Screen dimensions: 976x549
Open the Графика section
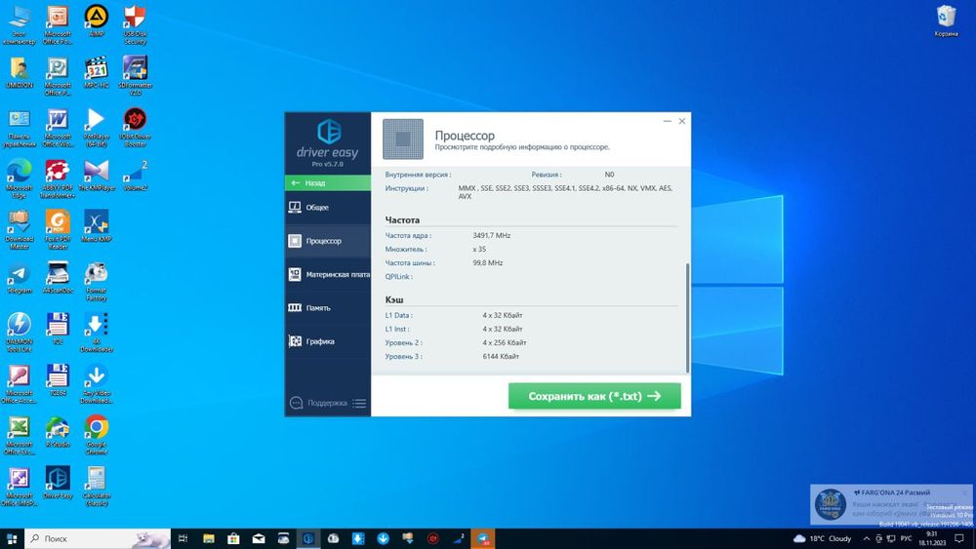pyautogui.click(x=328, y=341)
